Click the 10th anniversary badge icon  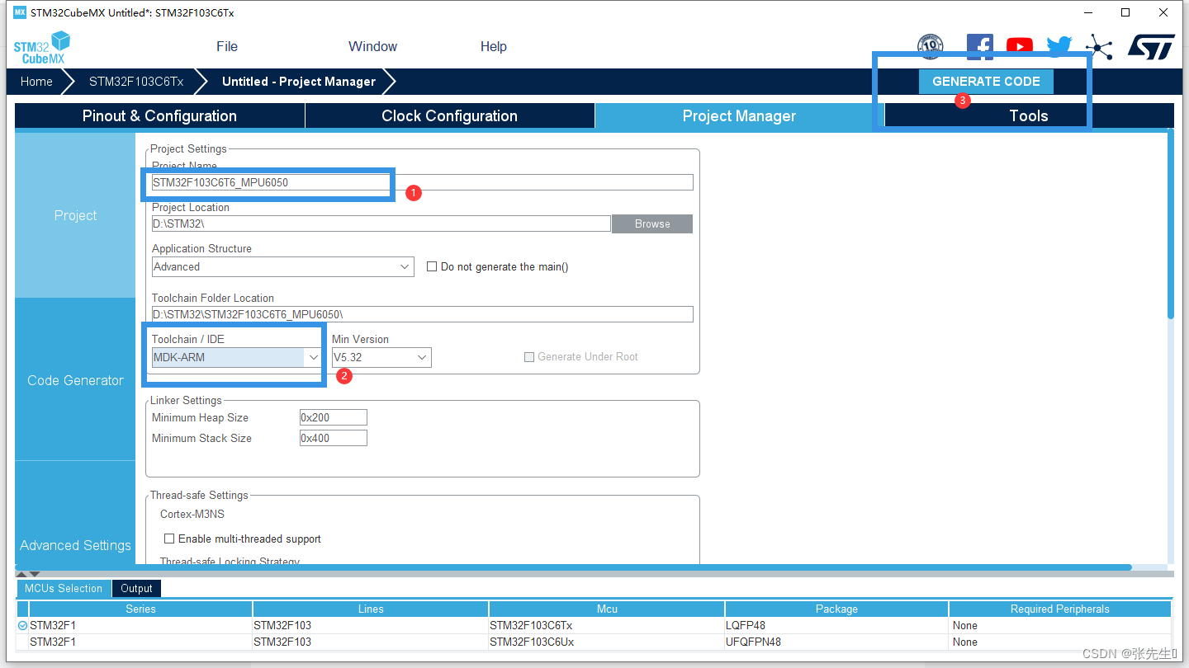coord(931,47)
